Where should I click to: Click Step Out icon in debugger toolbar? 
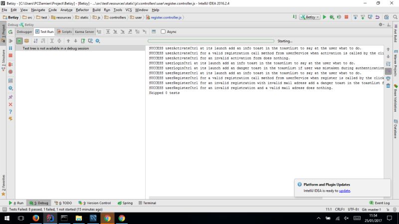[130, 31]
